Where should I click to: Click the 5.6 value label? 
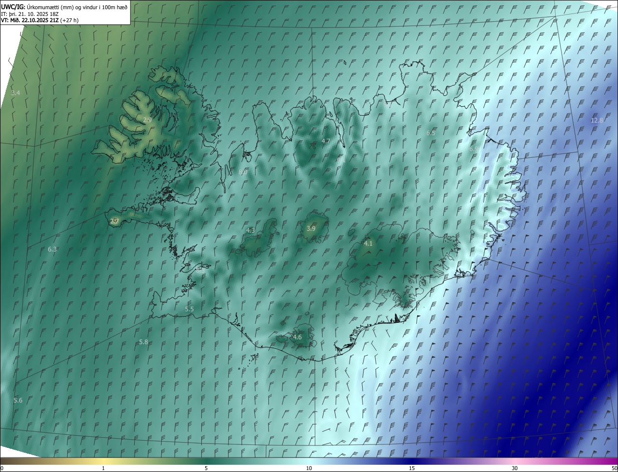(x=18, y=400)
